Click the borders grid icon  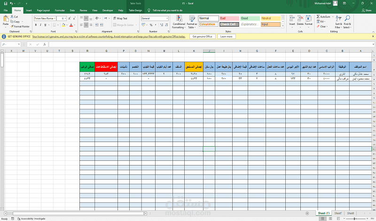tap(55, 25)
